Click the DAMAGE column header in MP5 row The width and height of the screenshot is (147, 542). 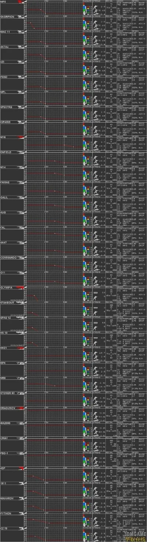tap(87, 1)
